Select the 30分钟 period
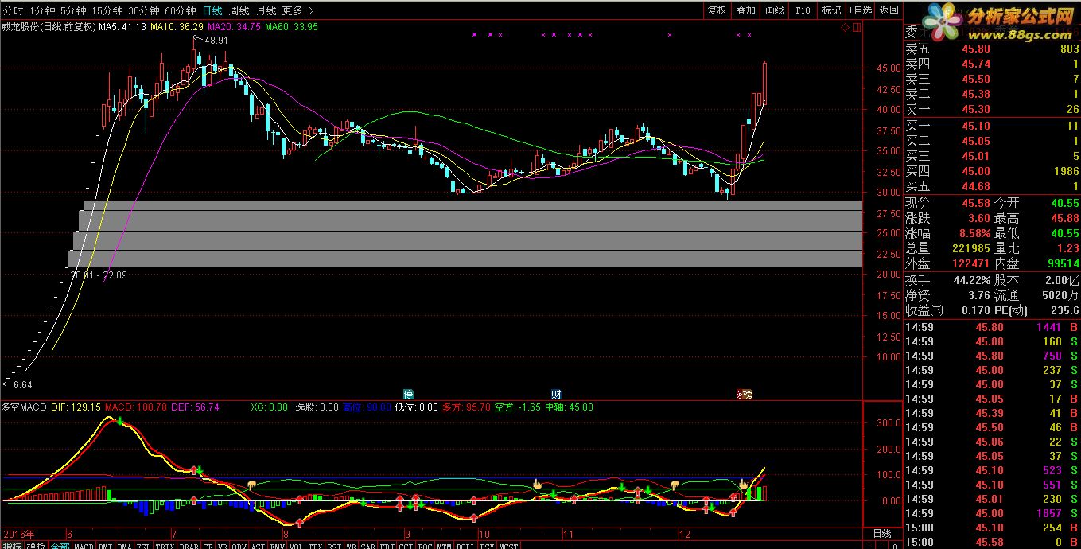 (143, 10)
